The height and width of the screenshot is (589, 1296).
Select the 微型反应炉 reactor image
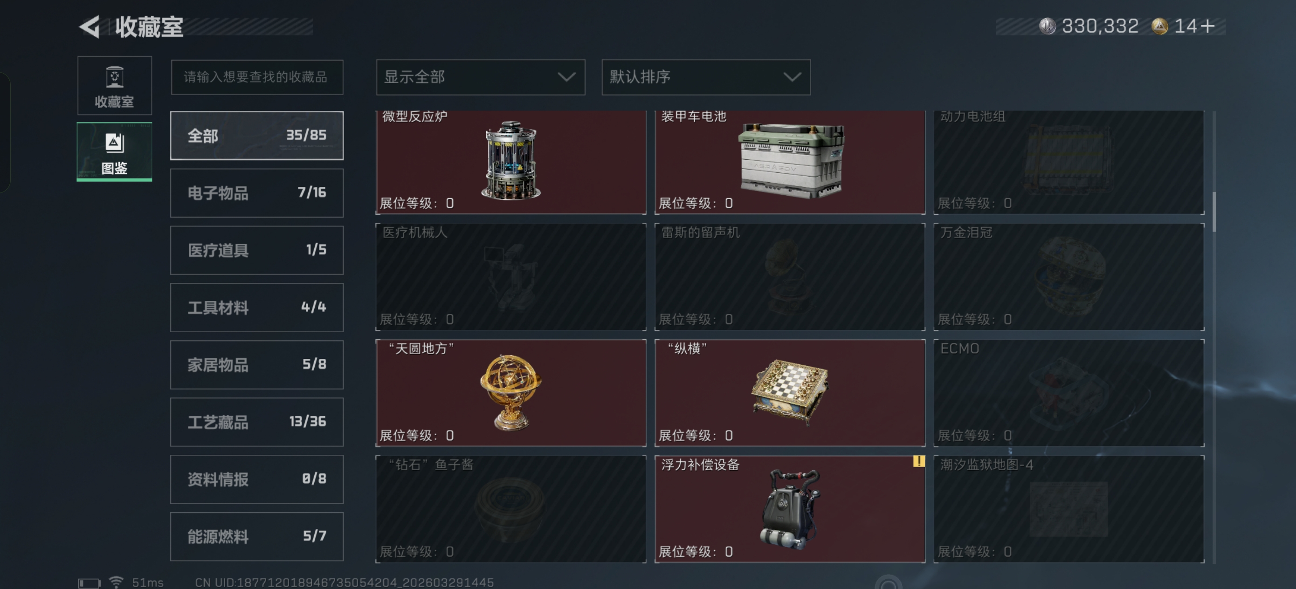(x=510, y=160)
